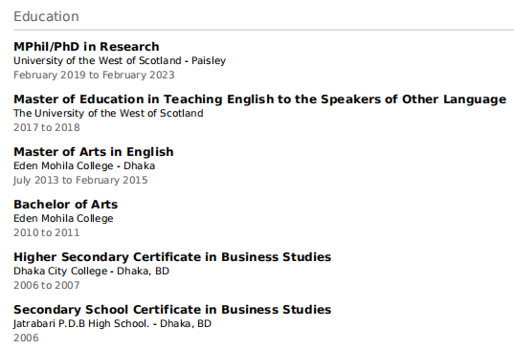Click Eden Mohila College - Dhaka text

pyautogui.click(x=84, y=166)
